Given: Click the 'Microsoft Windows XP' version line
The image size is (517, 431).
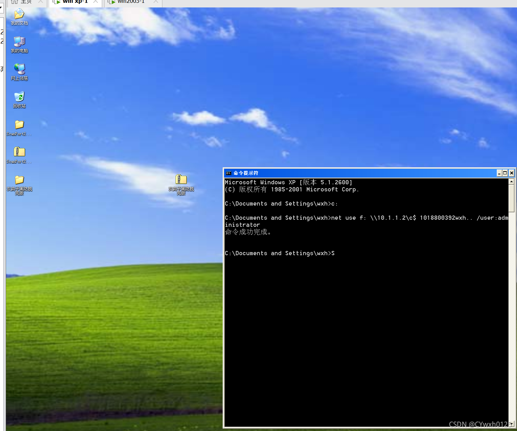Looking at the screenshot, I should 289,182.
